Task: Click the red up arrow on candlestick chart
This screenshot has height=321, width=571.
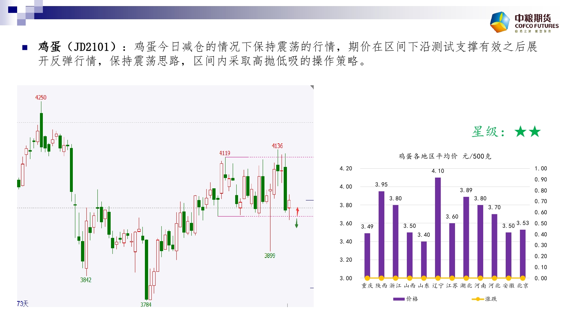Action: pos(297,211)
